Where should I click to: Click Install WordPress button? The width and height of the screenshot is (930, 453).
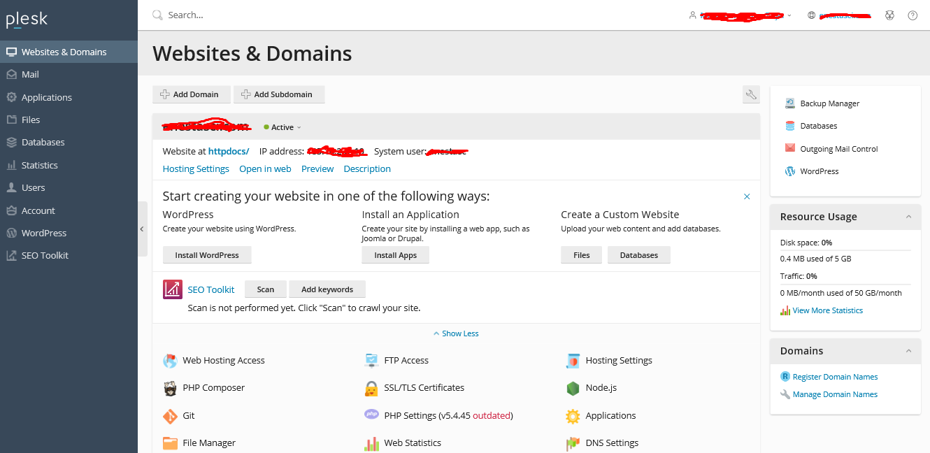pos(207,255)
